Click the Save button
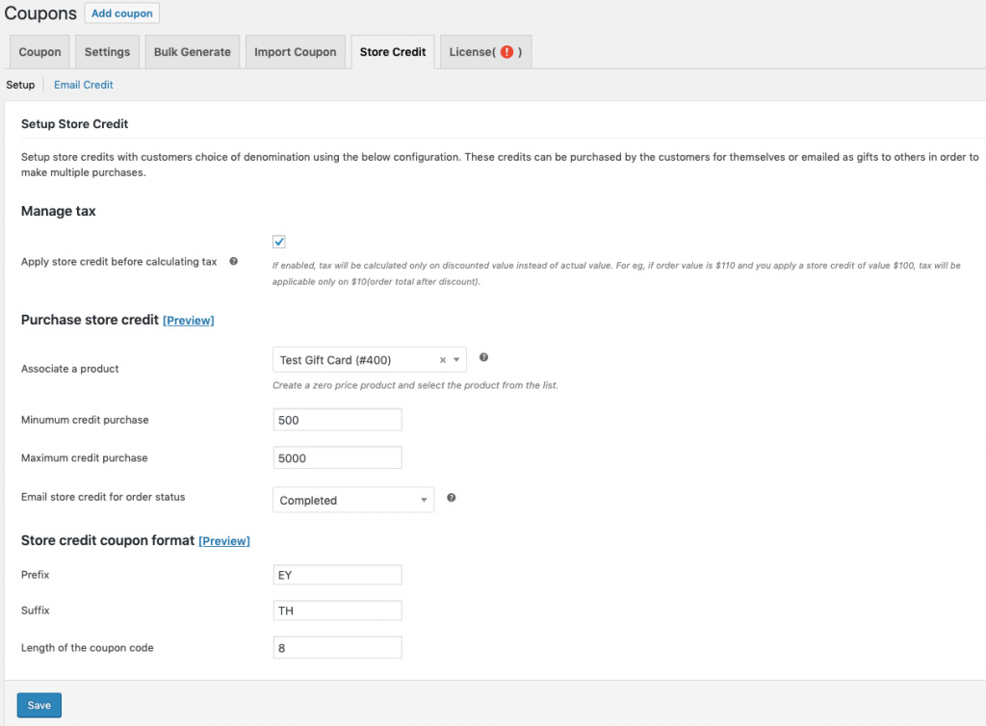This screenshot has width=986, height=726. [39, 705]
